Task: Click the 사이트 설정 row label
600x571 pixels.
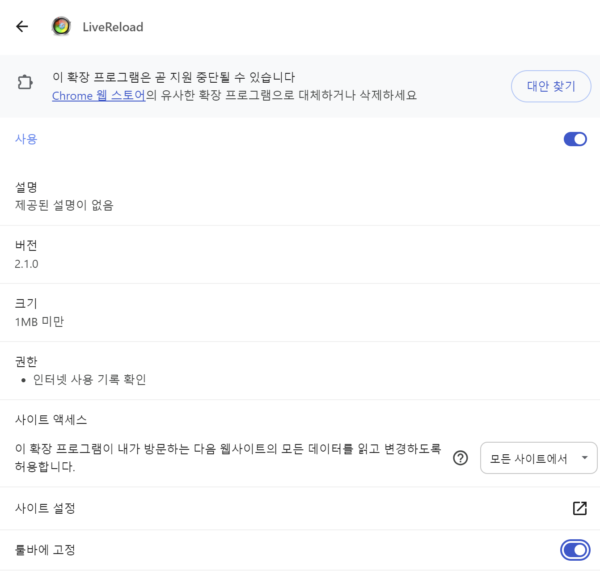Action: pos(45,508)
